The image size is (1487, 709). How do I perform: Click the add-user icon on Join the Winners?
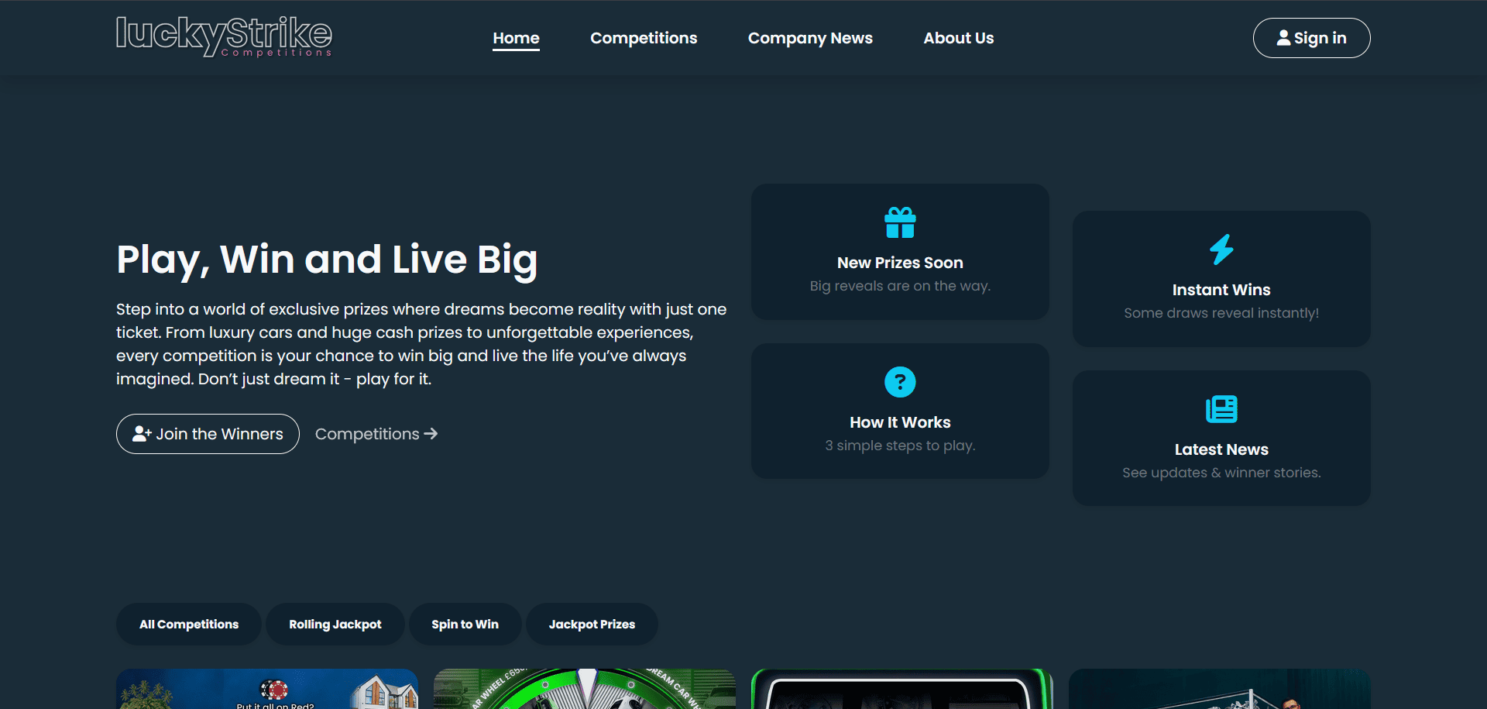click(141, 434)
